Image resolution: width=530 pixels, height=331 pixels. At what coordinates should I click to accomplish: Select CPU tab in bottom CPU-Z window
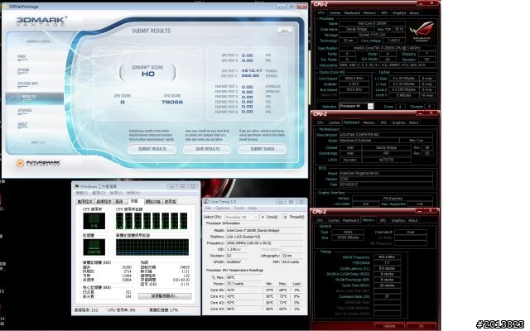pyautogui.click(x=320, y=220)
